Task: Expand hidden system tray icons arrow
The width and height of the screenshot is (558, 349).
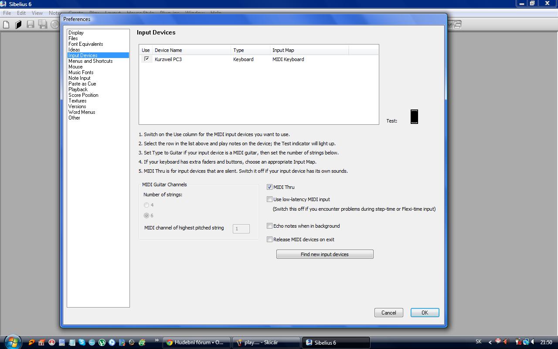Action: pos(490,342)
